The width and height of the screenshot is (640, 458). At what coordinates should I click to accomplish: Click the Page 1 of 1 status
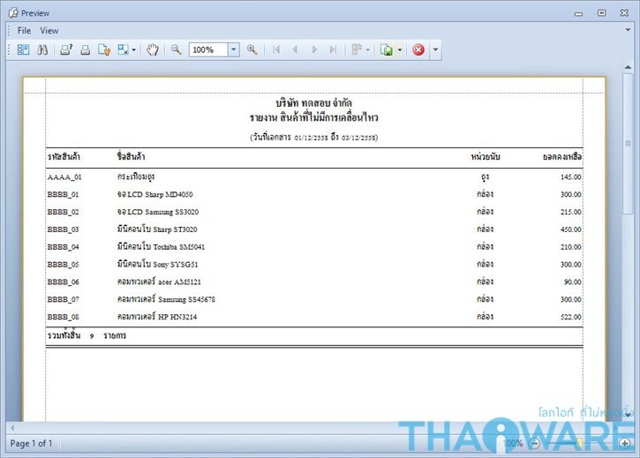31,443
